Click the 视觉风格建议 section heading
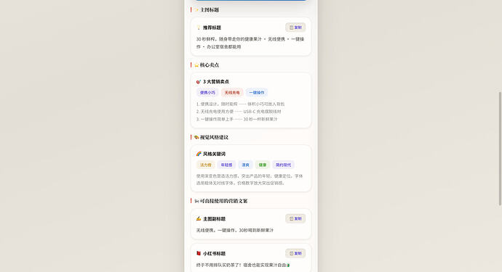Viewport: 502px width, 272px height. [x=214, y=137]
